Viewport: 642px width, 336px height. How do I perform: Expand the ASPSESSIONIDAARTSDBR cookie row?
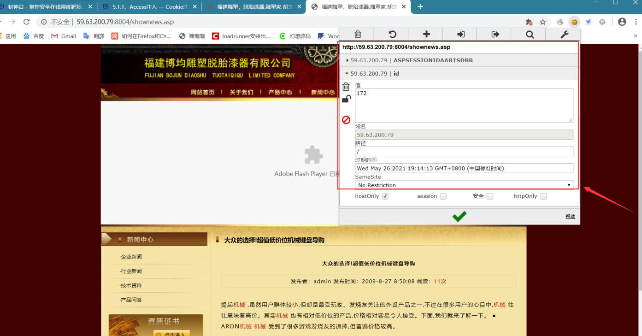[x=459, y=60]
